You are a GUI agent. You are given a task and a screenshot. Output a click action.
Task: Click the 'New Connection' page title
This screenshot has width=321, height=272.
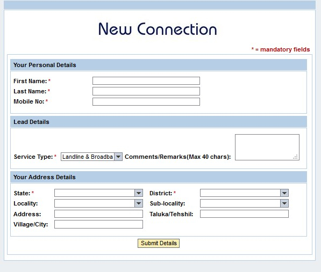coord(158,29)
